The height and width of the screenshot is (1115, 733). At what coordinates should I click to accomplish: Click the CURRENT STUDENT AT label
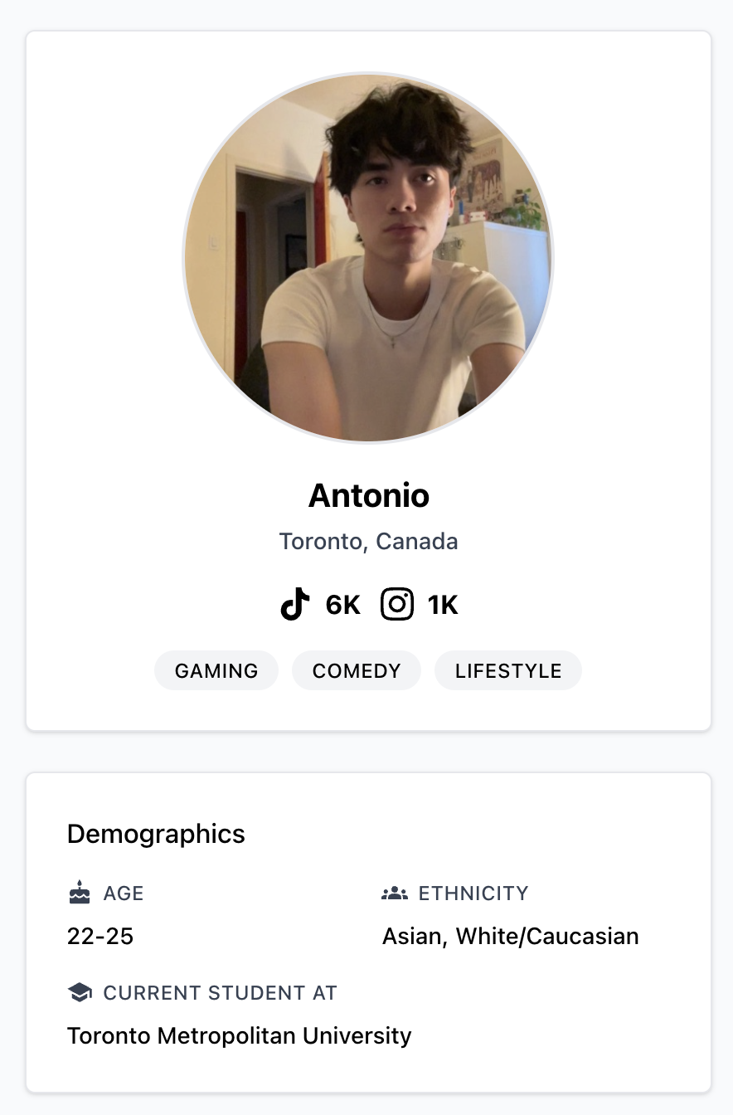click(220, 993)
